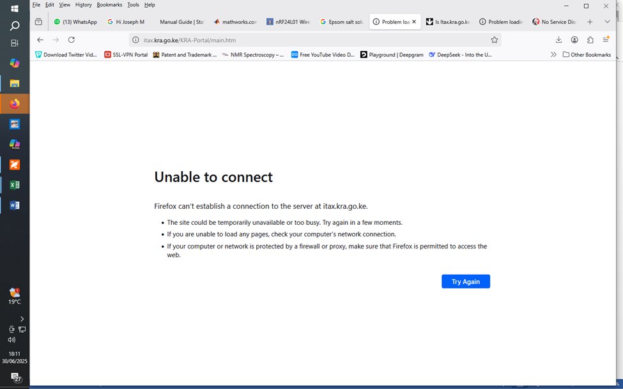Open Microsoft 365 Copilot taskbar icon
Viewport: 623px width, 389px height.
[15, 144]
